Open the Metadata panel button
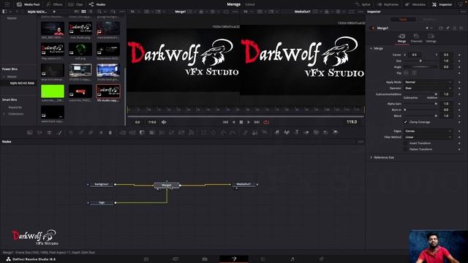 pyautogui.click(x=415, y=4)
